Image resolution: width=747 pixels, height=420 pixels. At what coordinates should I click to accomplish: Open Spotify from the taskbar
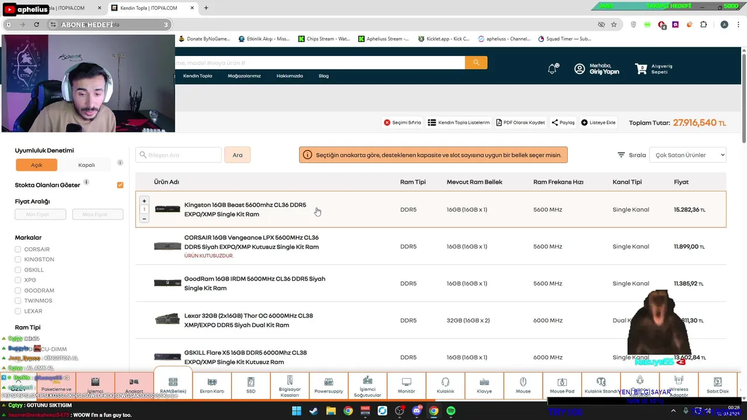tap(451, 411)
